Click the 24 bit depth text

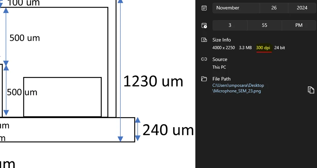click(280, 48)
